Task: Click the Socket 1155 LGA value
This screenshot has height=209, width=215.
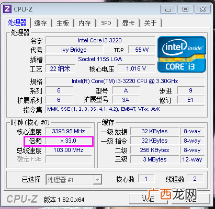Action: pyautogui.click(x=100, y=59)
